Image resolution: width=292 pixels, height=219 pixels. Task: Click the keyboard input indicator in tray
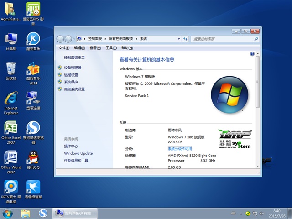[x=233, y=214]
